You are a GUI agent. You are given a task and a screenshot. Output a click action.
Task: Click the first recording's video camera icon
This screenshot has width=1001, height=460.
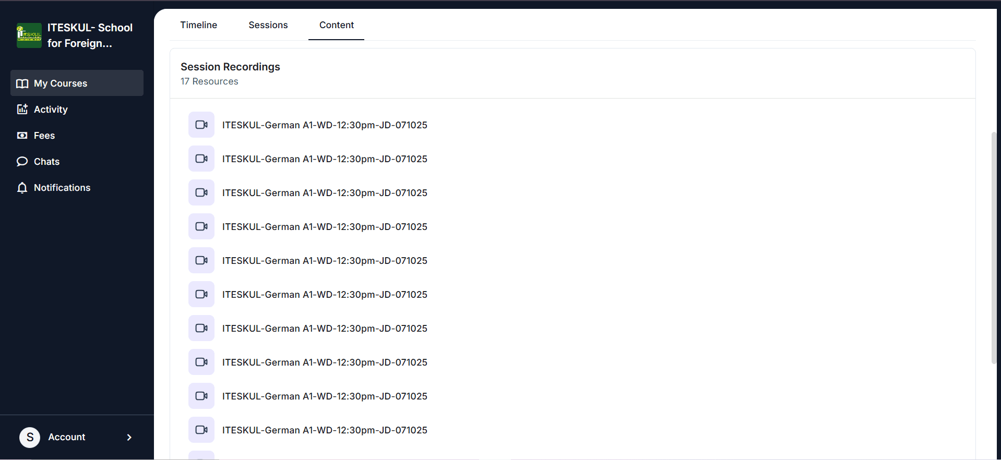click(201, 125)
